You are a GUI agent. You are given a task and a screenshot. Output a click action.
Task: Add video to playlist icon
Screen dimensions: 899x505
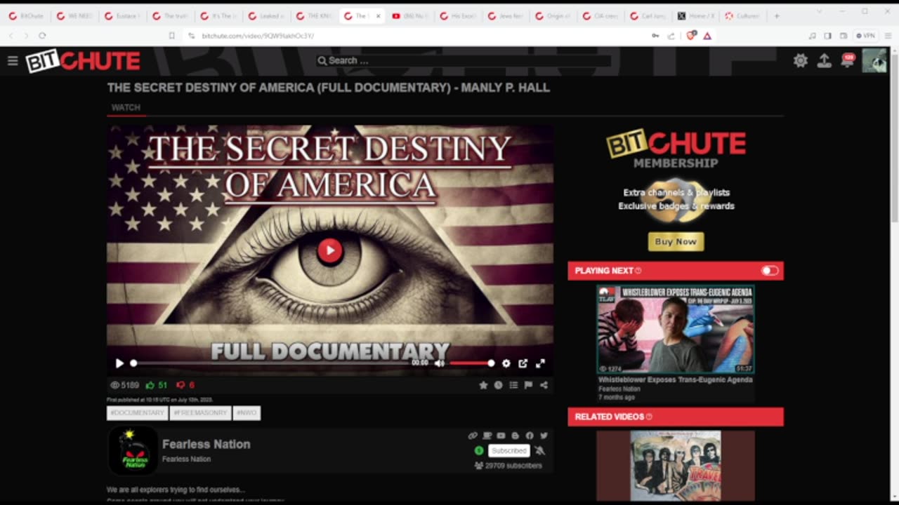[x=513, y=385]
